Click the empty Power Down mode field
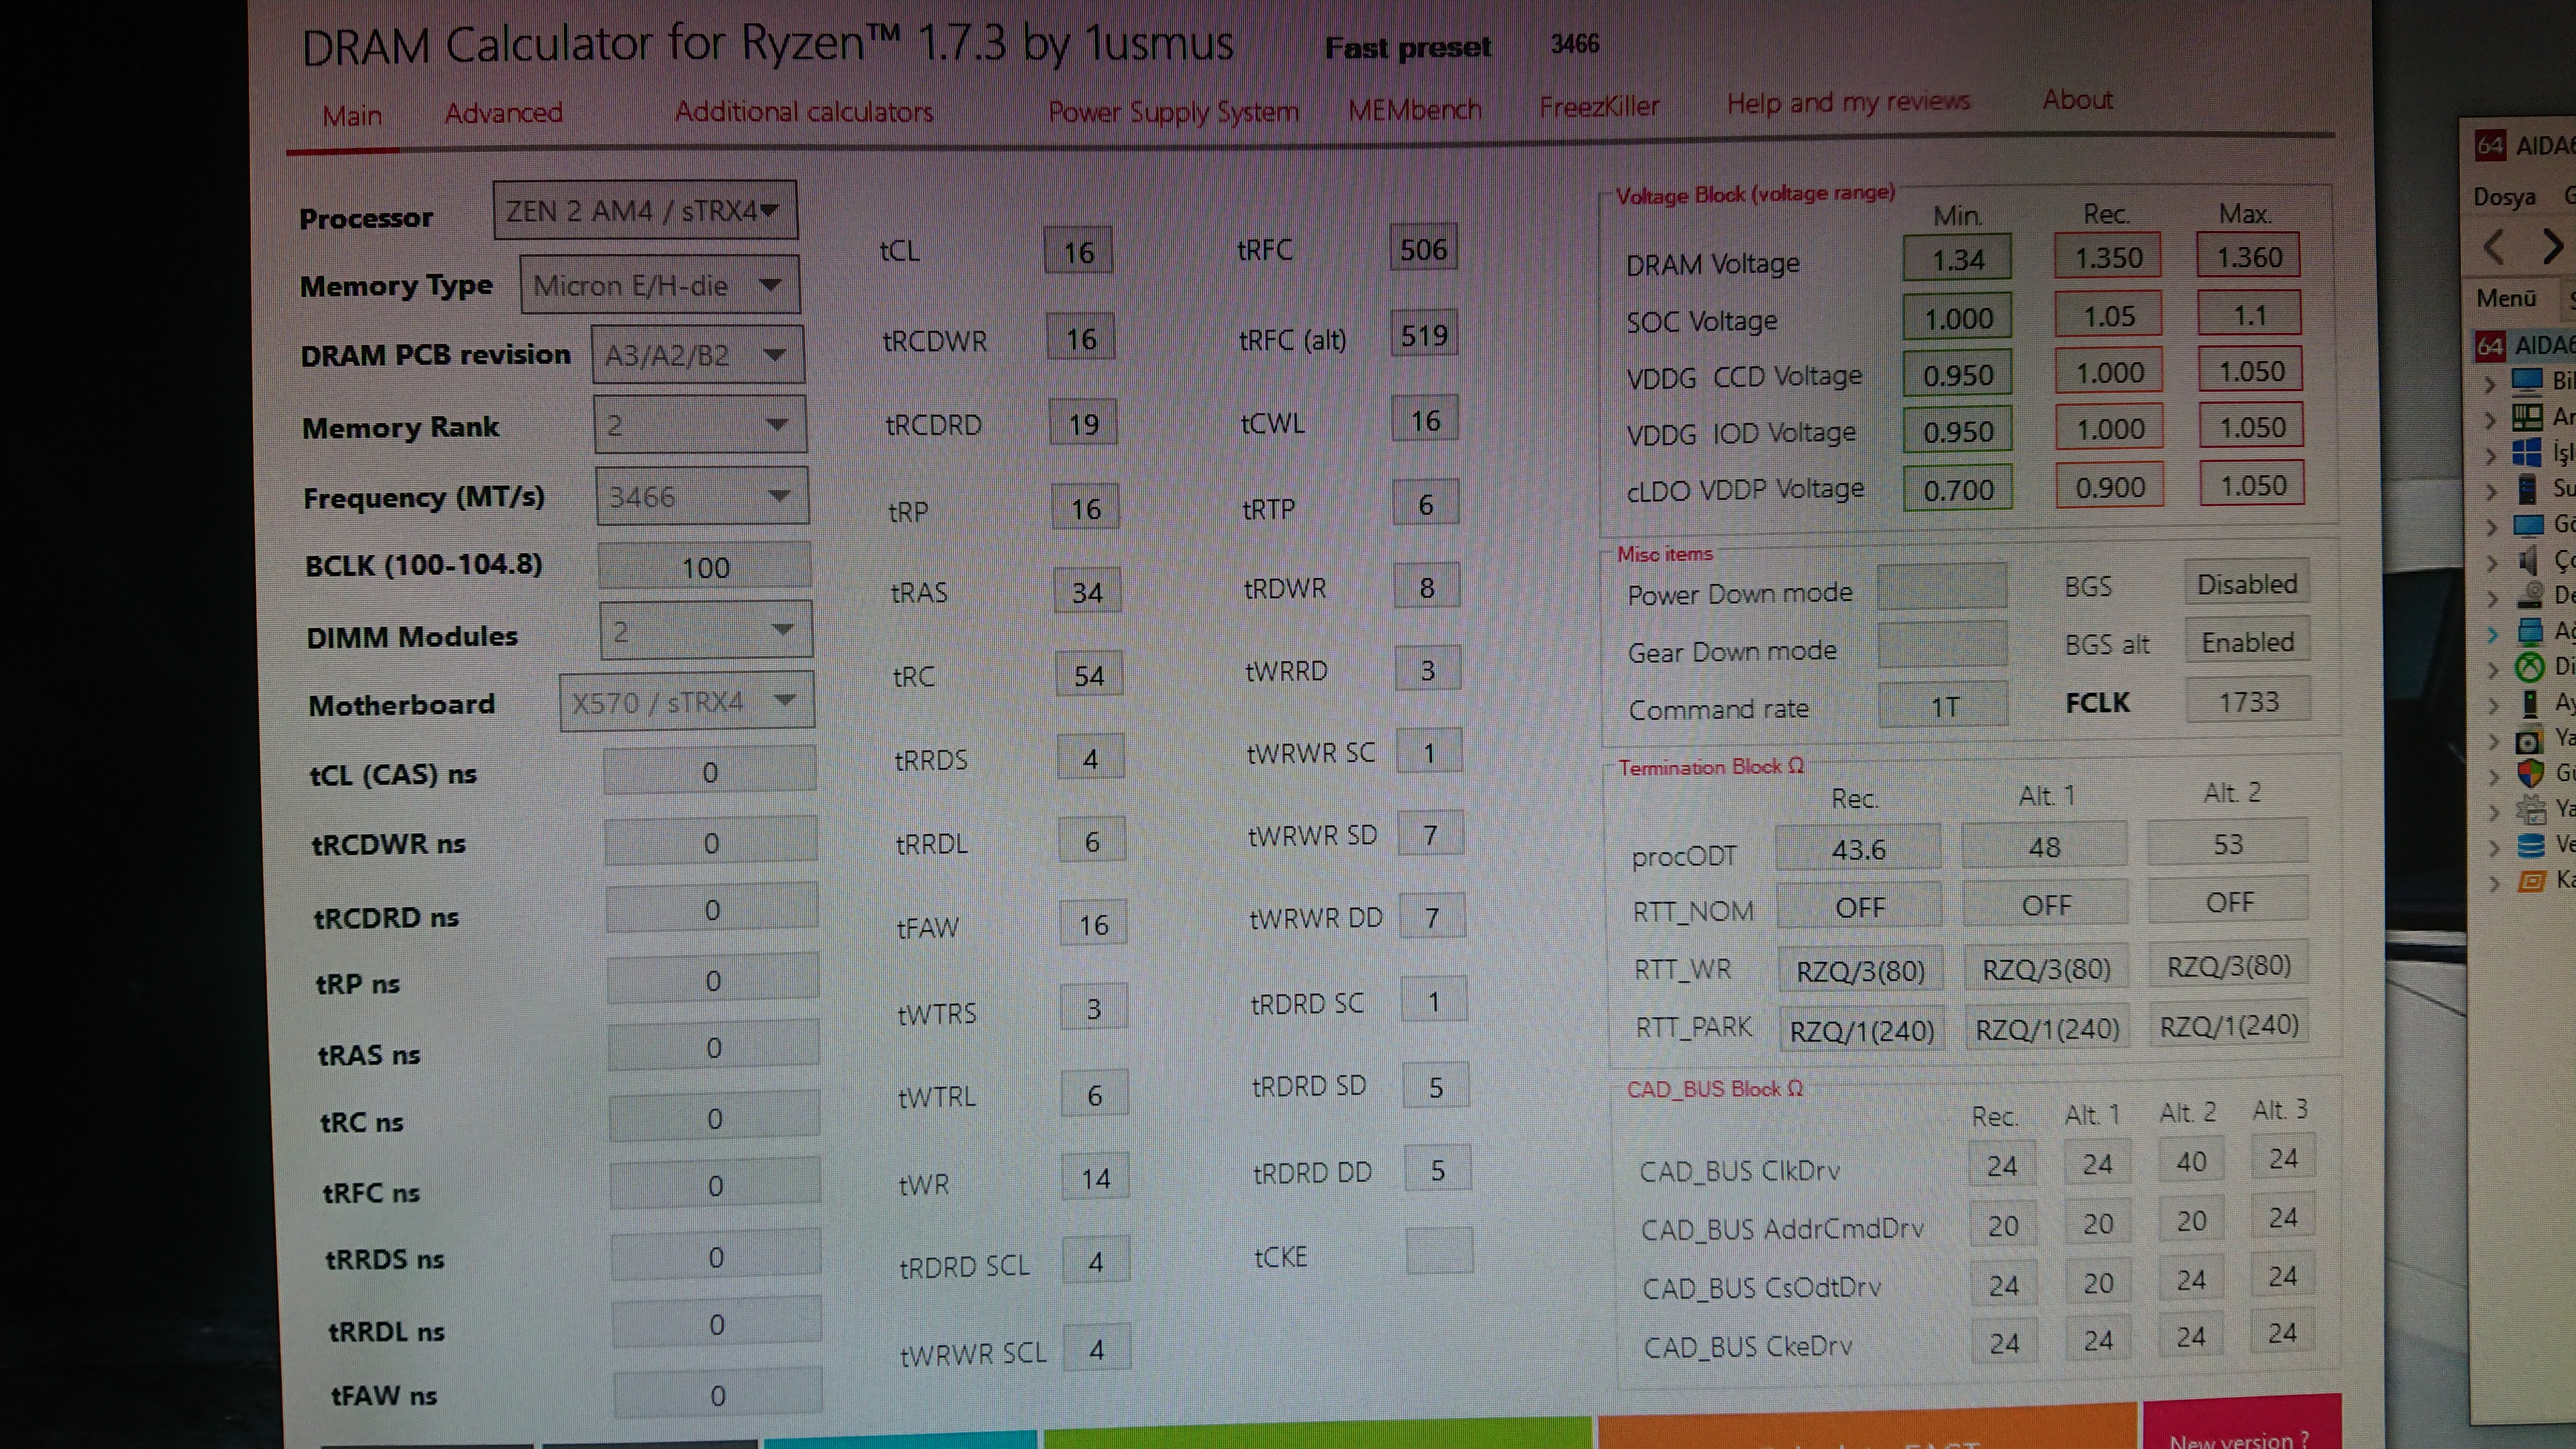 tap(1942, 587)
